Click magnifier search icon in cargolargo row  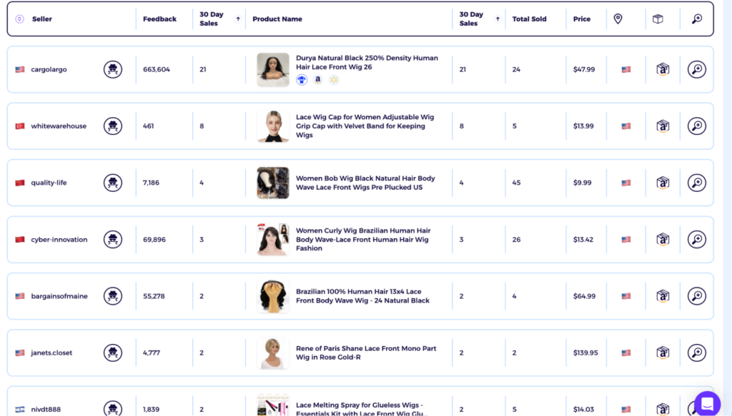tap(696, 69)
